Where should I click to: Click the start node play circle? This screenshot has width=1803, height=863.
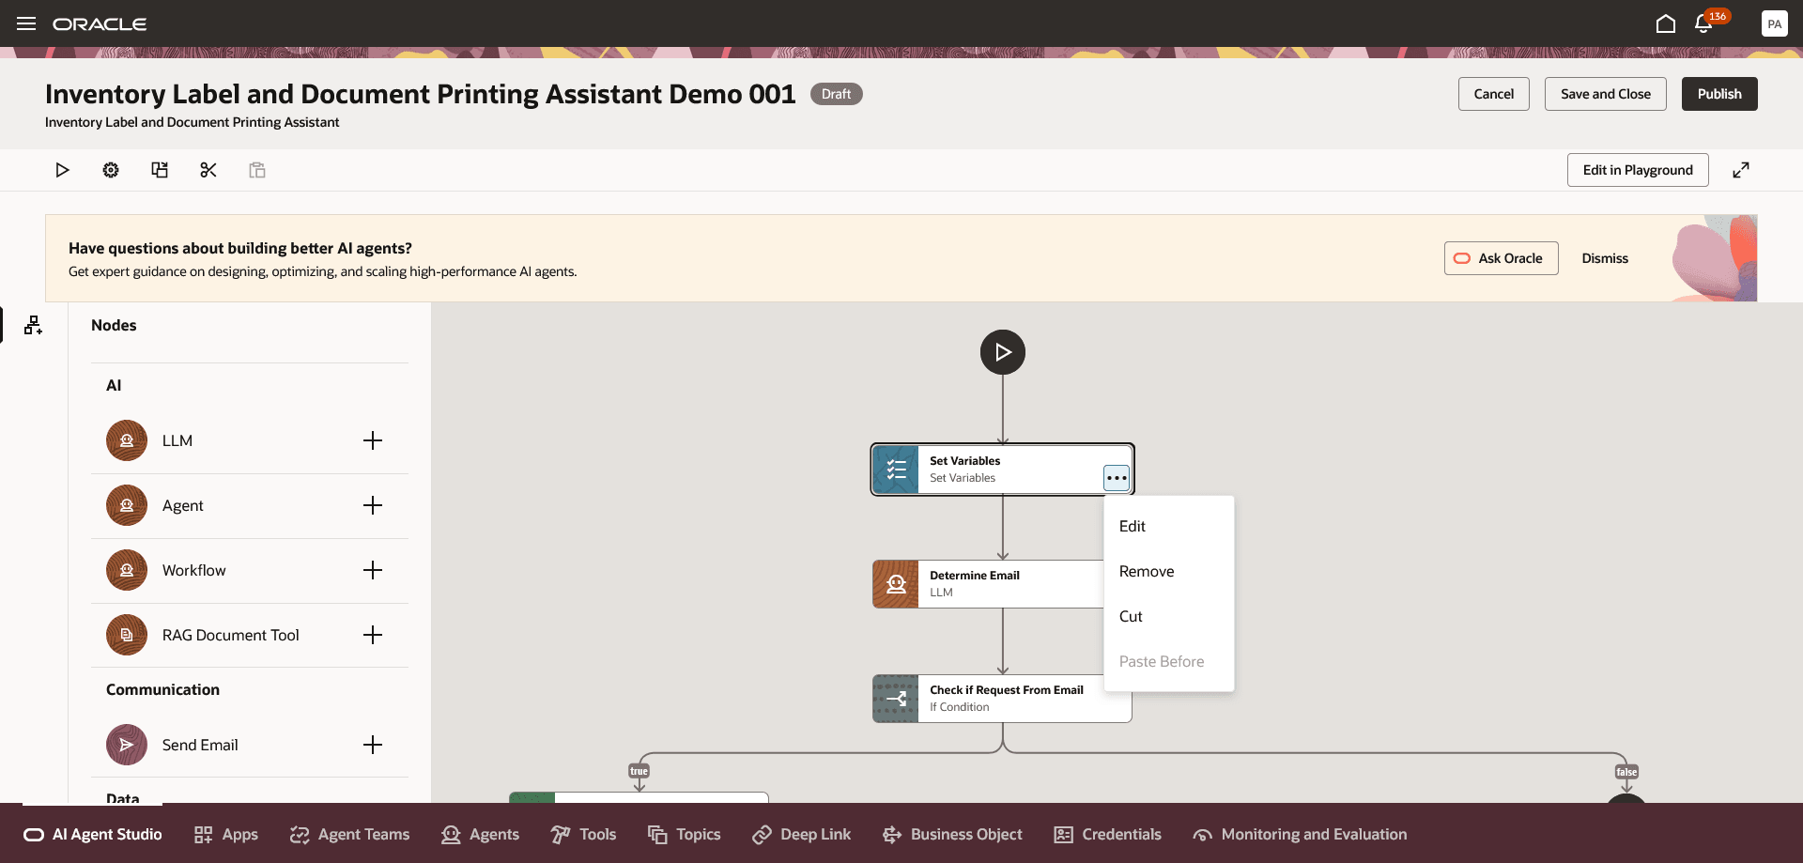1003,352
